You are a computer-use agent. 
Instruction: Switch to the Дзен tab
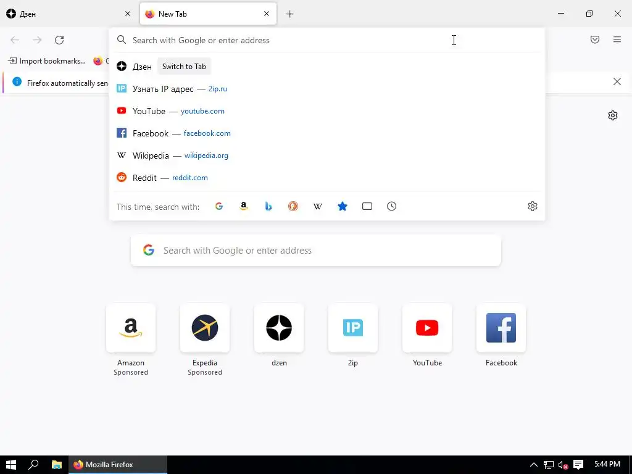click(x=69, y=14)
